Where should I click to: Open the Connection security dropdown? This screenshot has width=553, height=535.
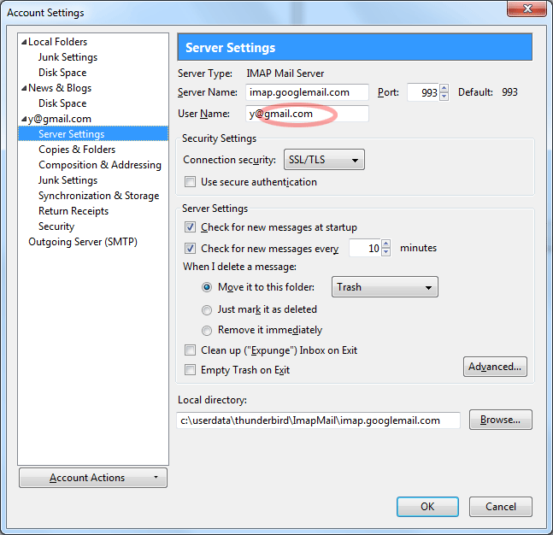[324, 160]
